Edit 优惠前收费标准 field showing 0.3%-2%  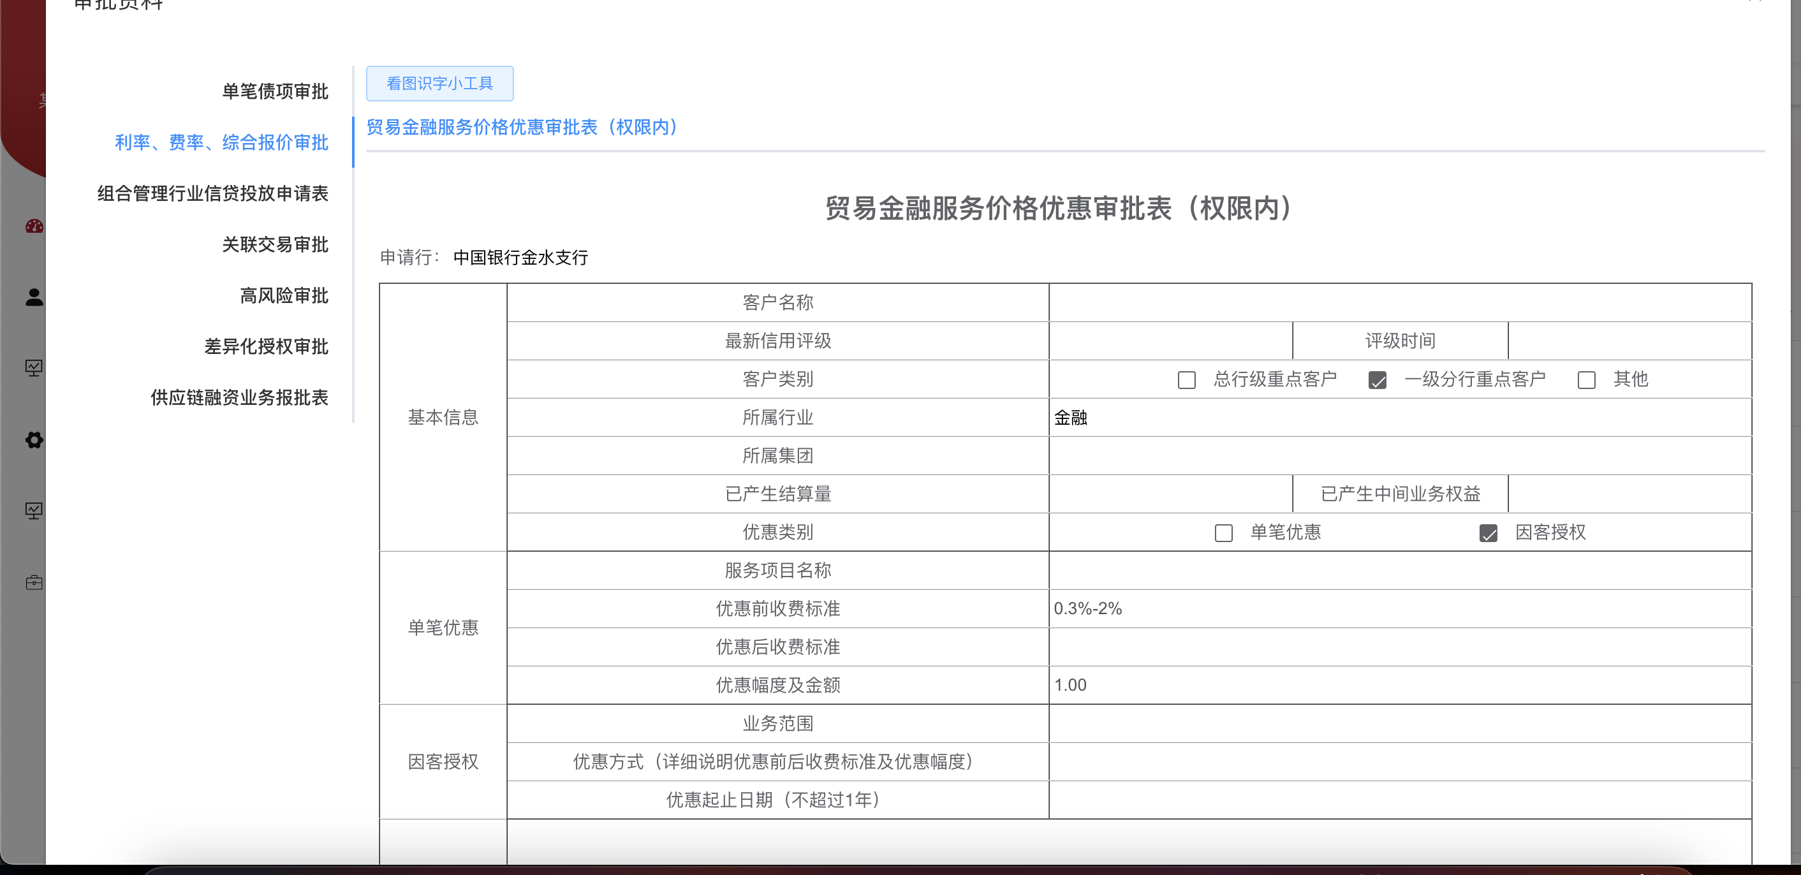1400,608
